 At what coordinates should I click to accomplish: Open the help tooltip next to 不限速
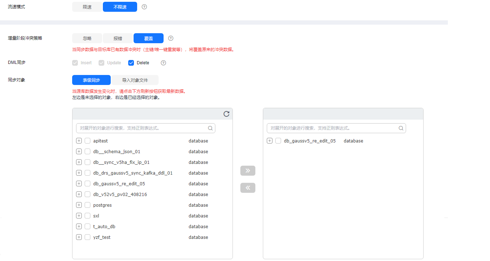point(144,6)
